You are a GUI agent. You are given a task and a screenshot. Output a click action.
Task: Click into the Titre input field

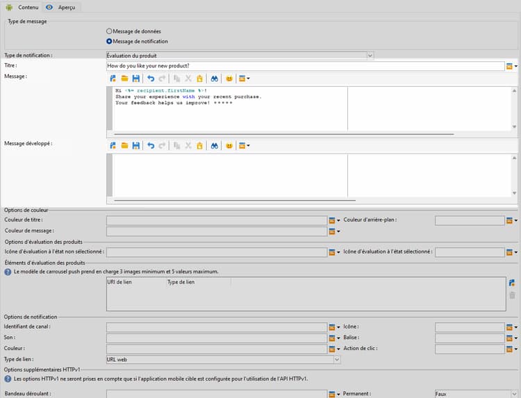point(306,66)
